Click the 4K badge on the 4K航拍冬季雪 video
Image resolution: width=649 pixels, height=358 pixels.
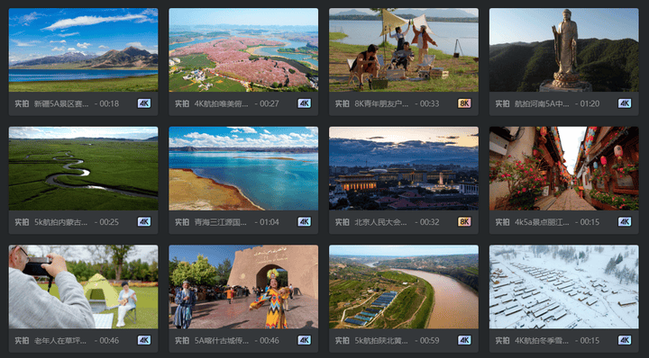625,340
